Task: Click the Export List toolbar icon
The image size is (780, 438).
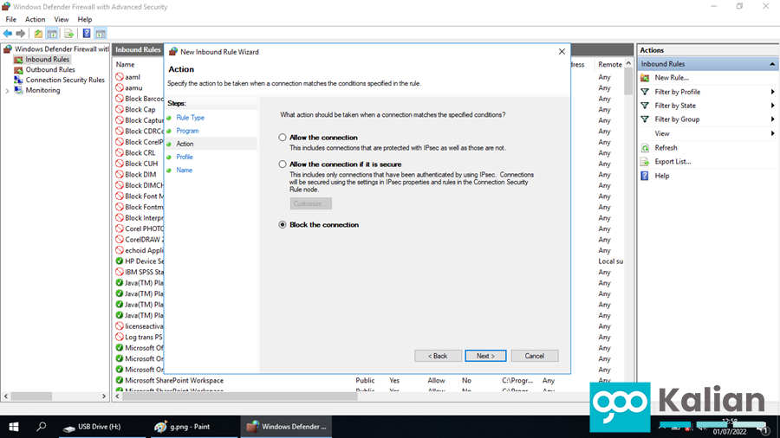Action: pyautogui.click(x=69, y=34)
